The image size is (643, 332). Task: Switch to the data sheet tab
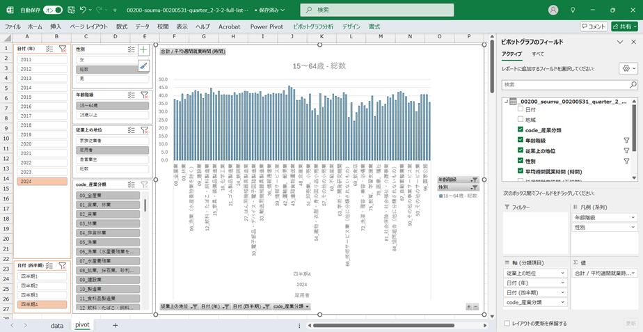(x=57, y=325)
